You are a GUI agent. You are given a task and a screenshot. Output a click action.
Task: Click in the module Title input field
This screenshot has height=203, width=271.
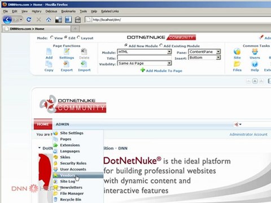coord(145,58)
